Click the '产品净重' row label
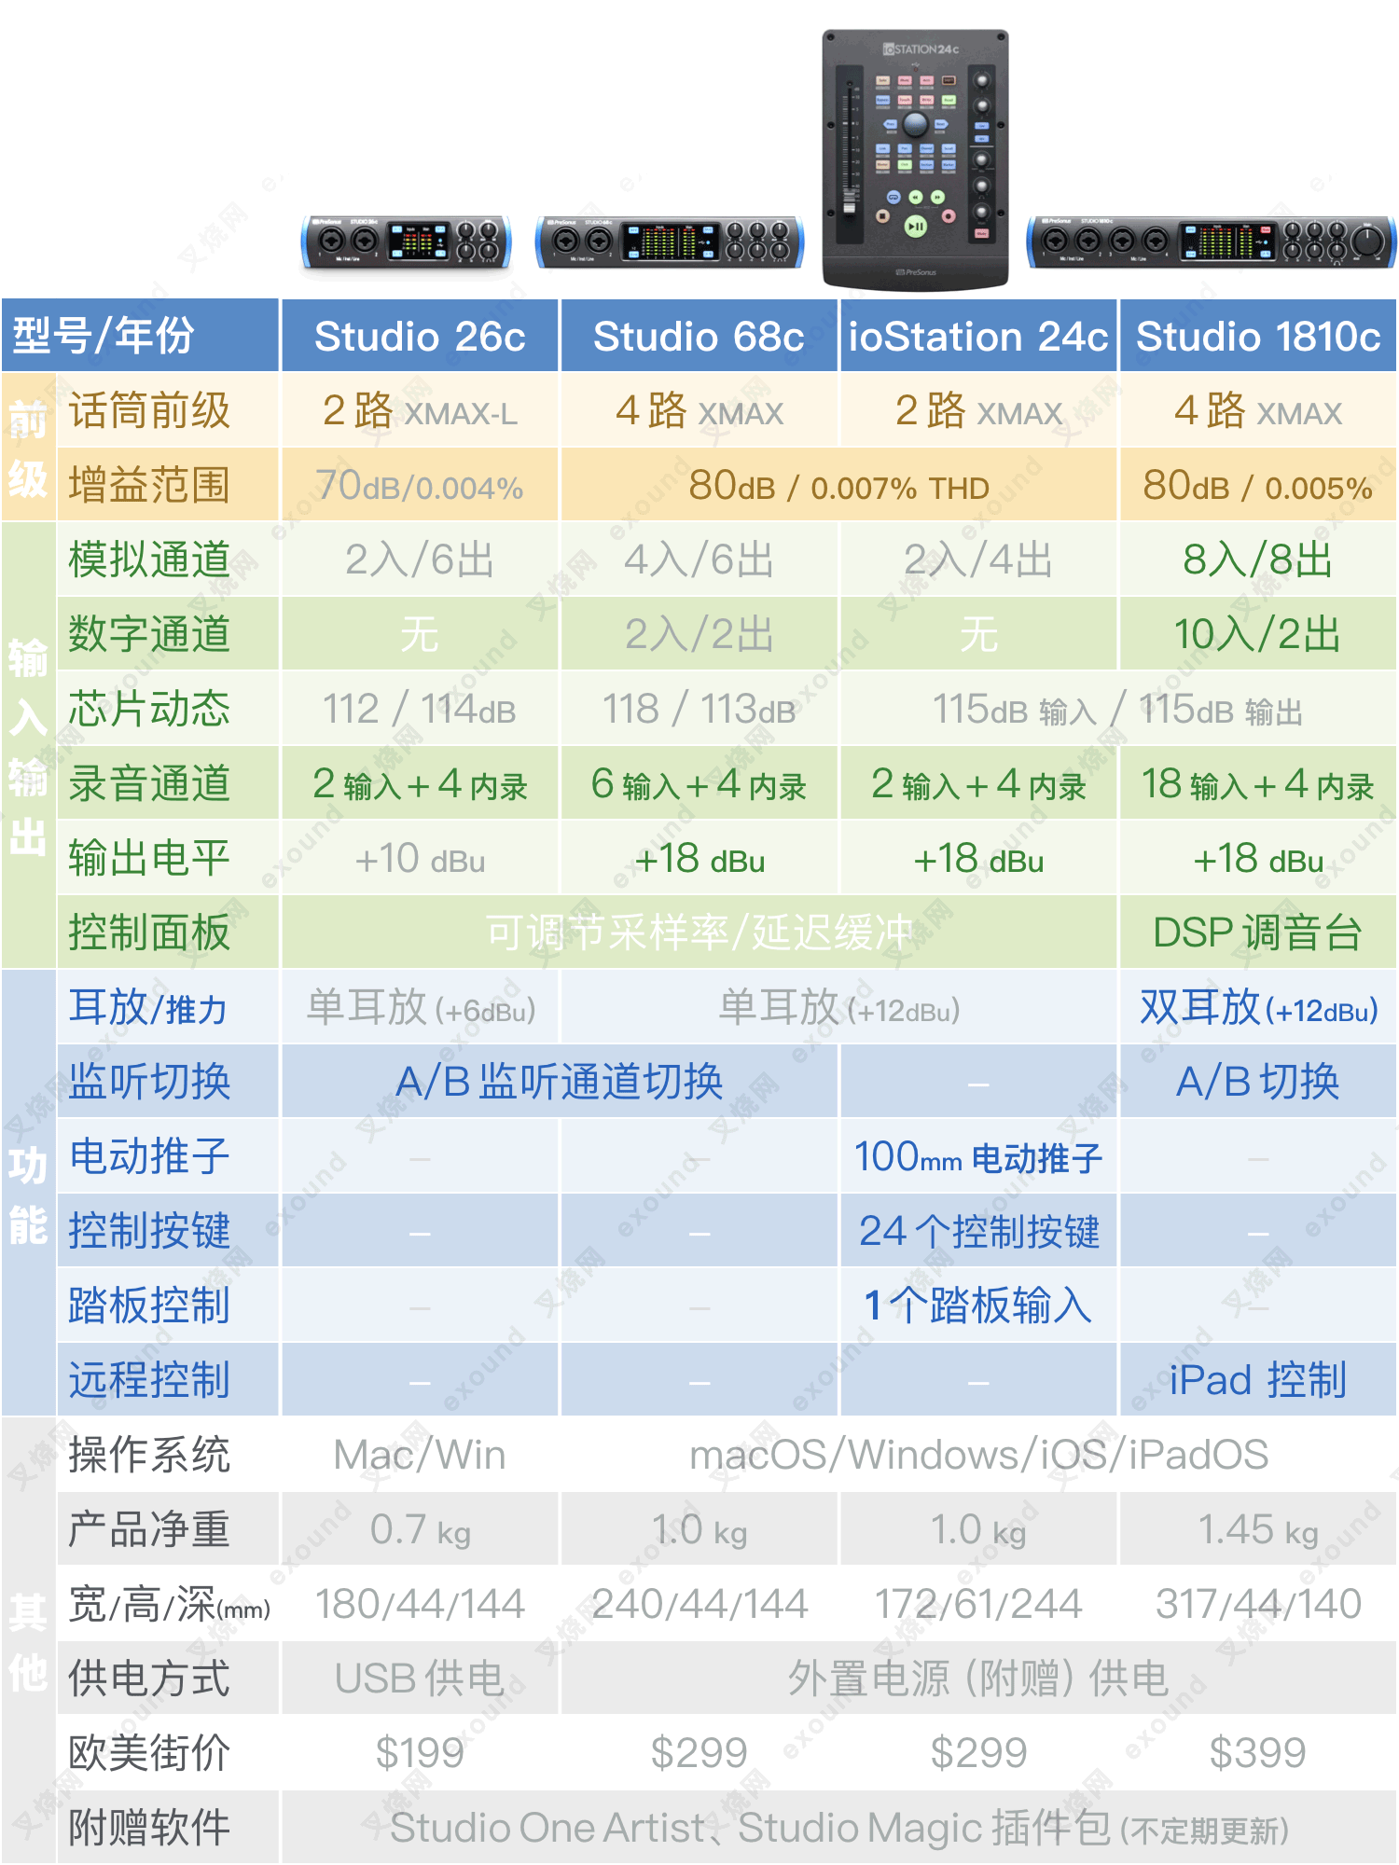 coord(168,1529)
